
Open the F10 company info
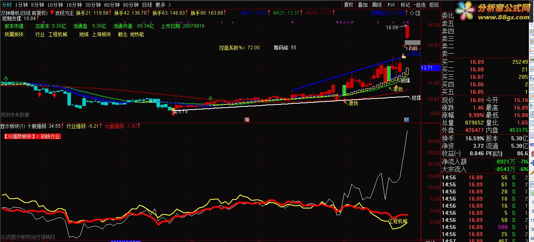(391, 5)
